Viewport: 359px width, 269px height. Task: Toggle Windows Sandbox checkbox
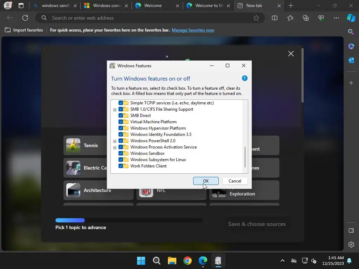121,153
